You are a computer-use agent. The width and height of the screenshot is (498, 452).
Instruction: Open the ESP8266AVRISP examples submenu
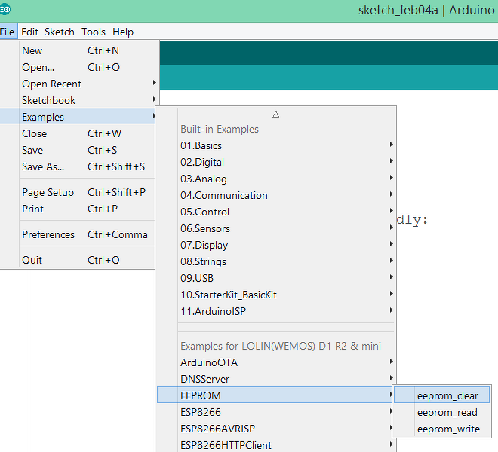(276, 429)
